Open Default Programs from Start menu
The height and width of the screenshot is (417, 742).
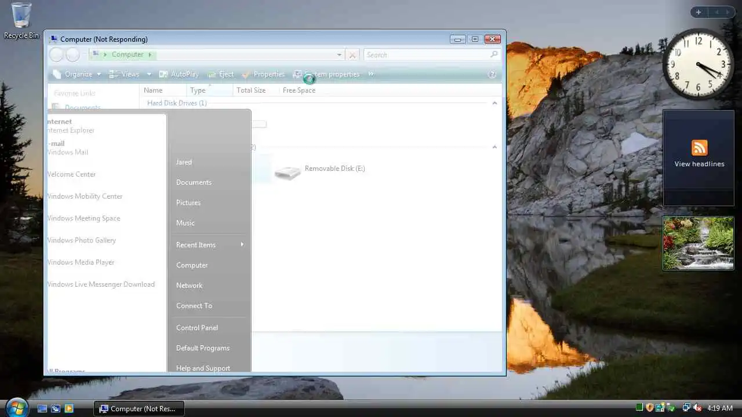click(203, 348)
